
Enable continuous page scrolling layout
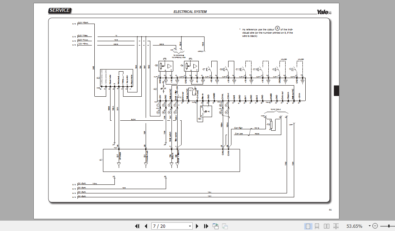(317, 226)
